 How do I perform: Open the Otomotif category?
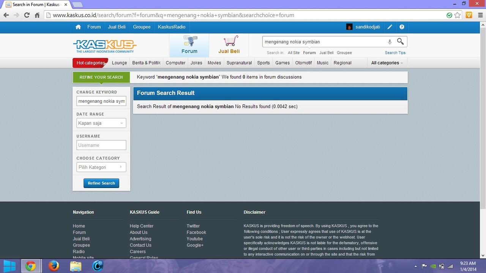pyautogui.click(x=303, y=63)
